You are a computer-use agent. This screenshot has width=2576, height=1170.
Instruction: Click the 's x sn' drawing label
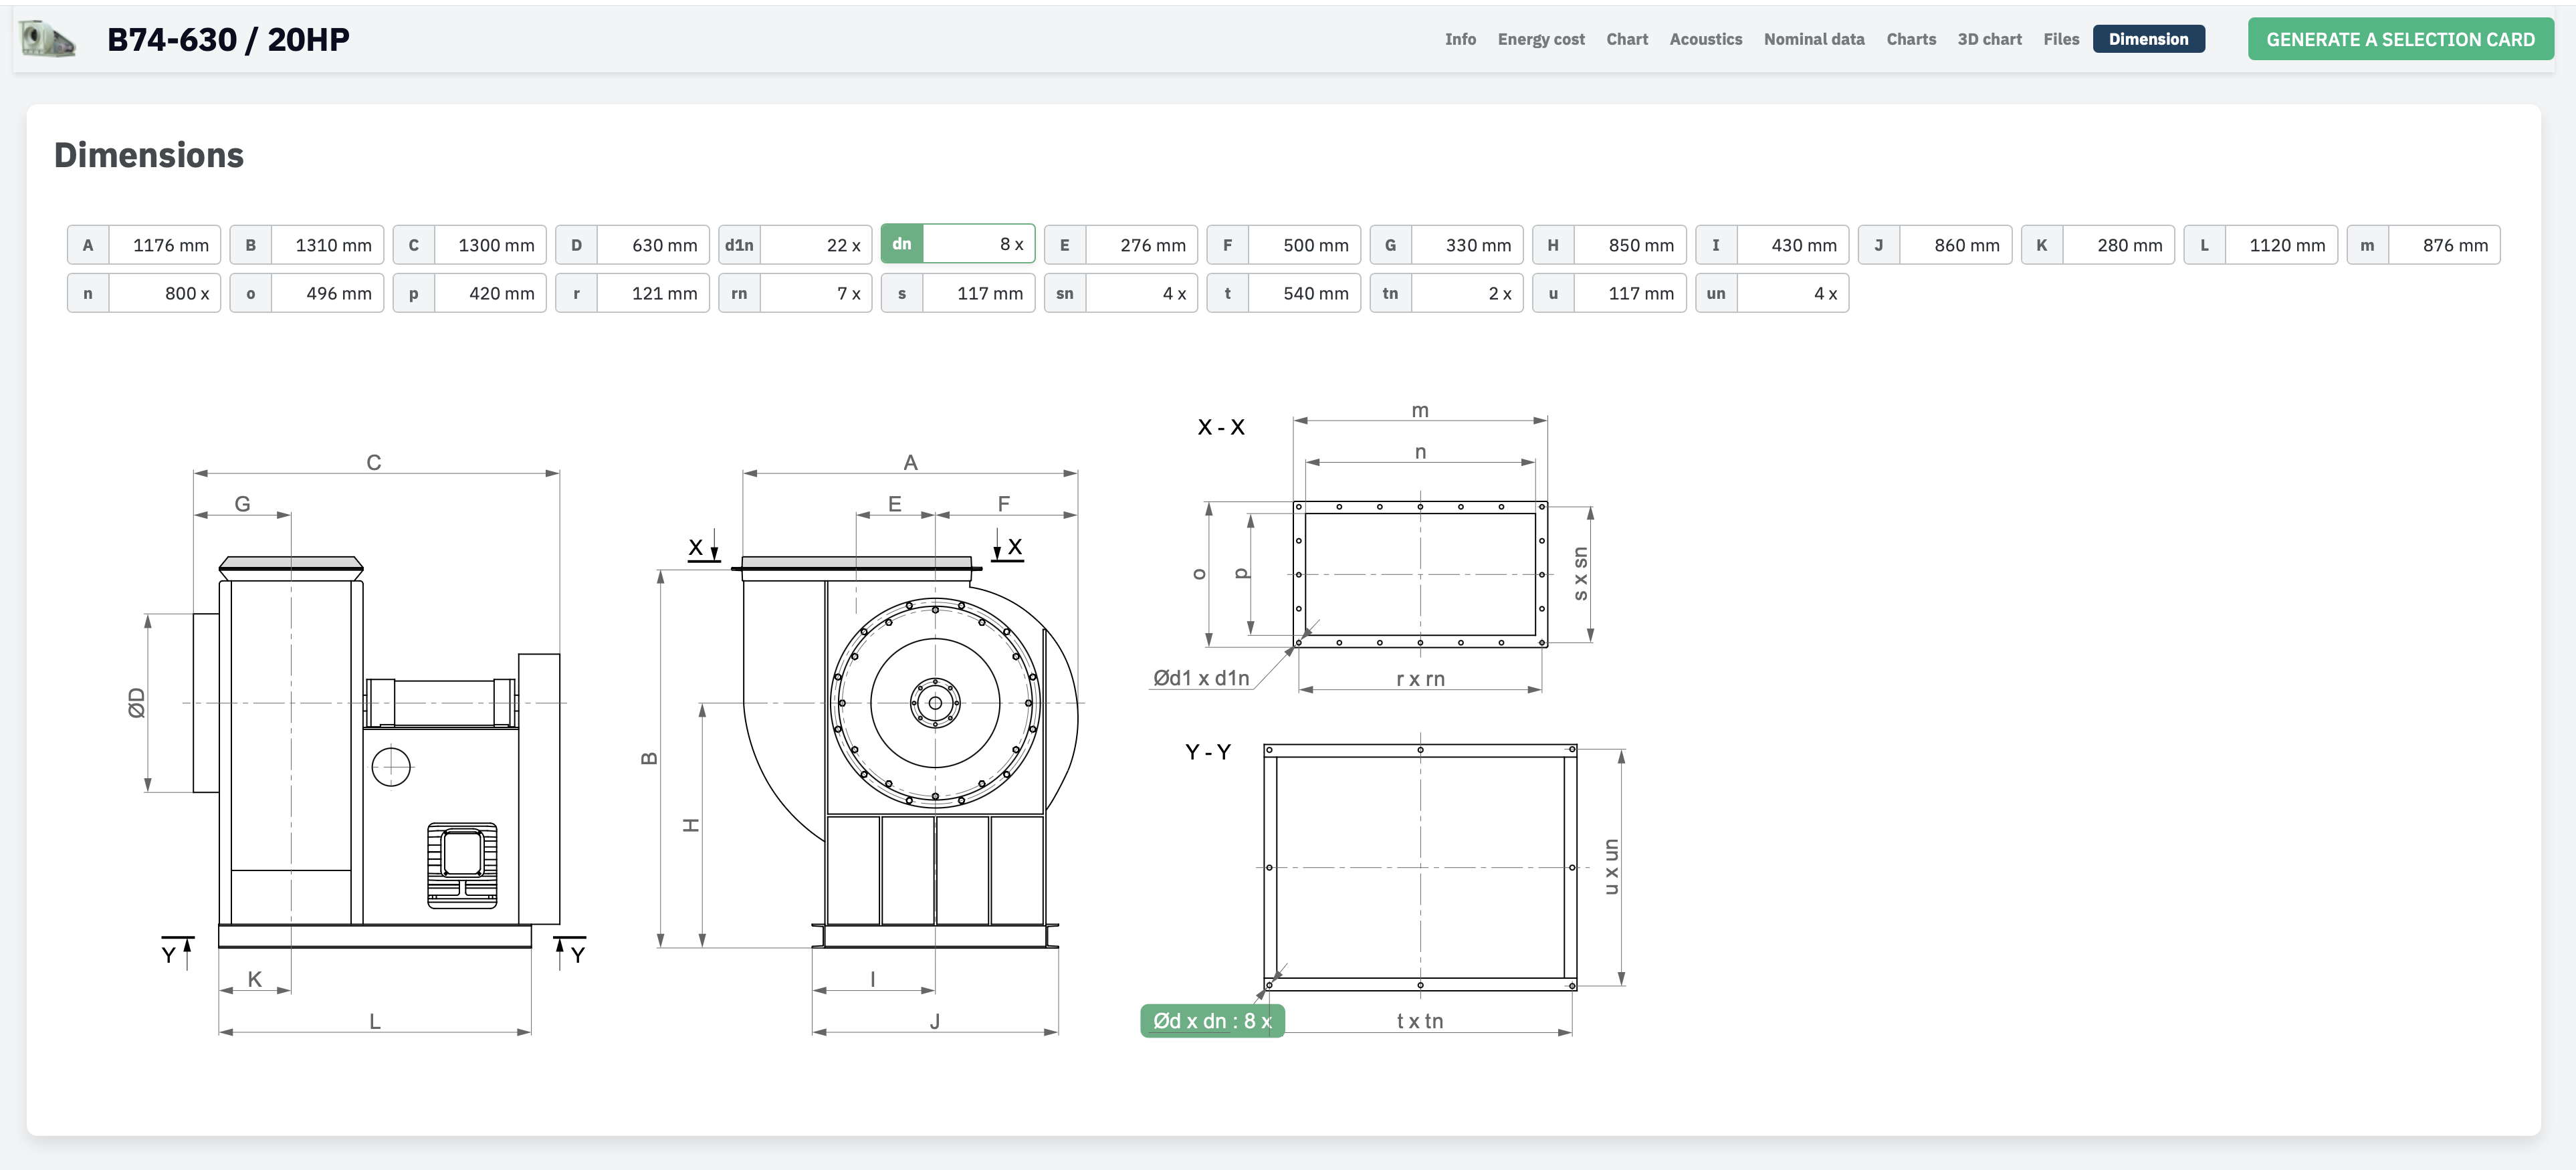click(1580, 574)
